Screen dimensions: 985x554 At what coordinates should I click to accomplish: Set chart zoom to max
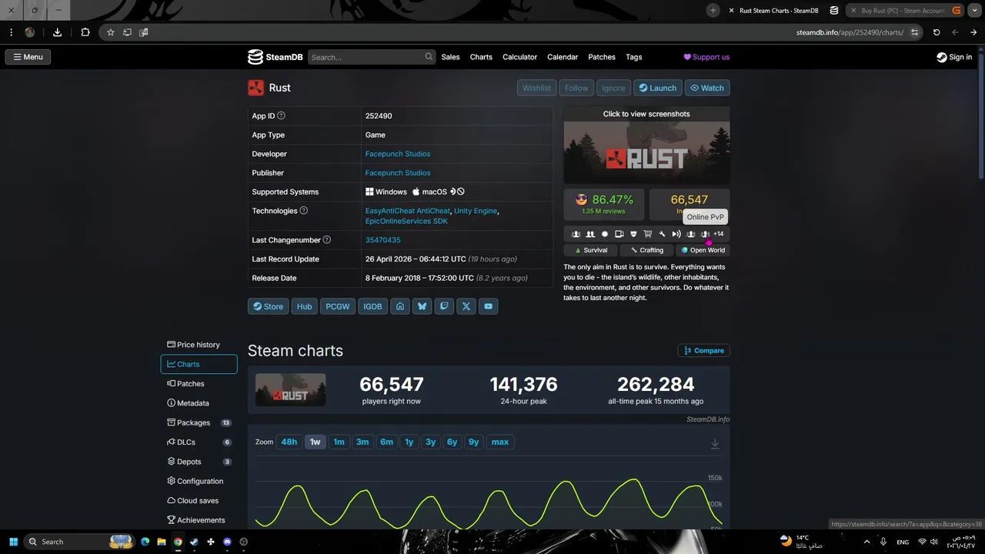[x=500, y=442]
